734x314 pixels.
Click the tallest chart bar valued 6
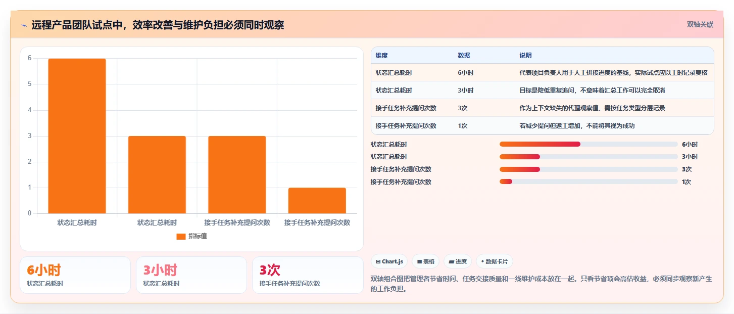coord(77,136)
